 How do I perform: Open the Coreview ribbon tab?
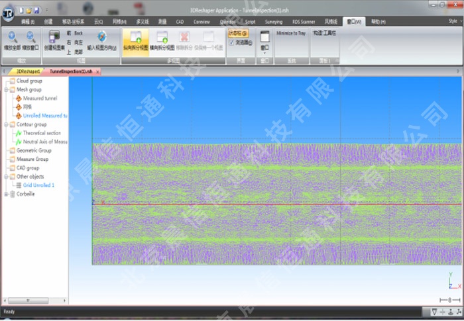[x=202, y=22]
